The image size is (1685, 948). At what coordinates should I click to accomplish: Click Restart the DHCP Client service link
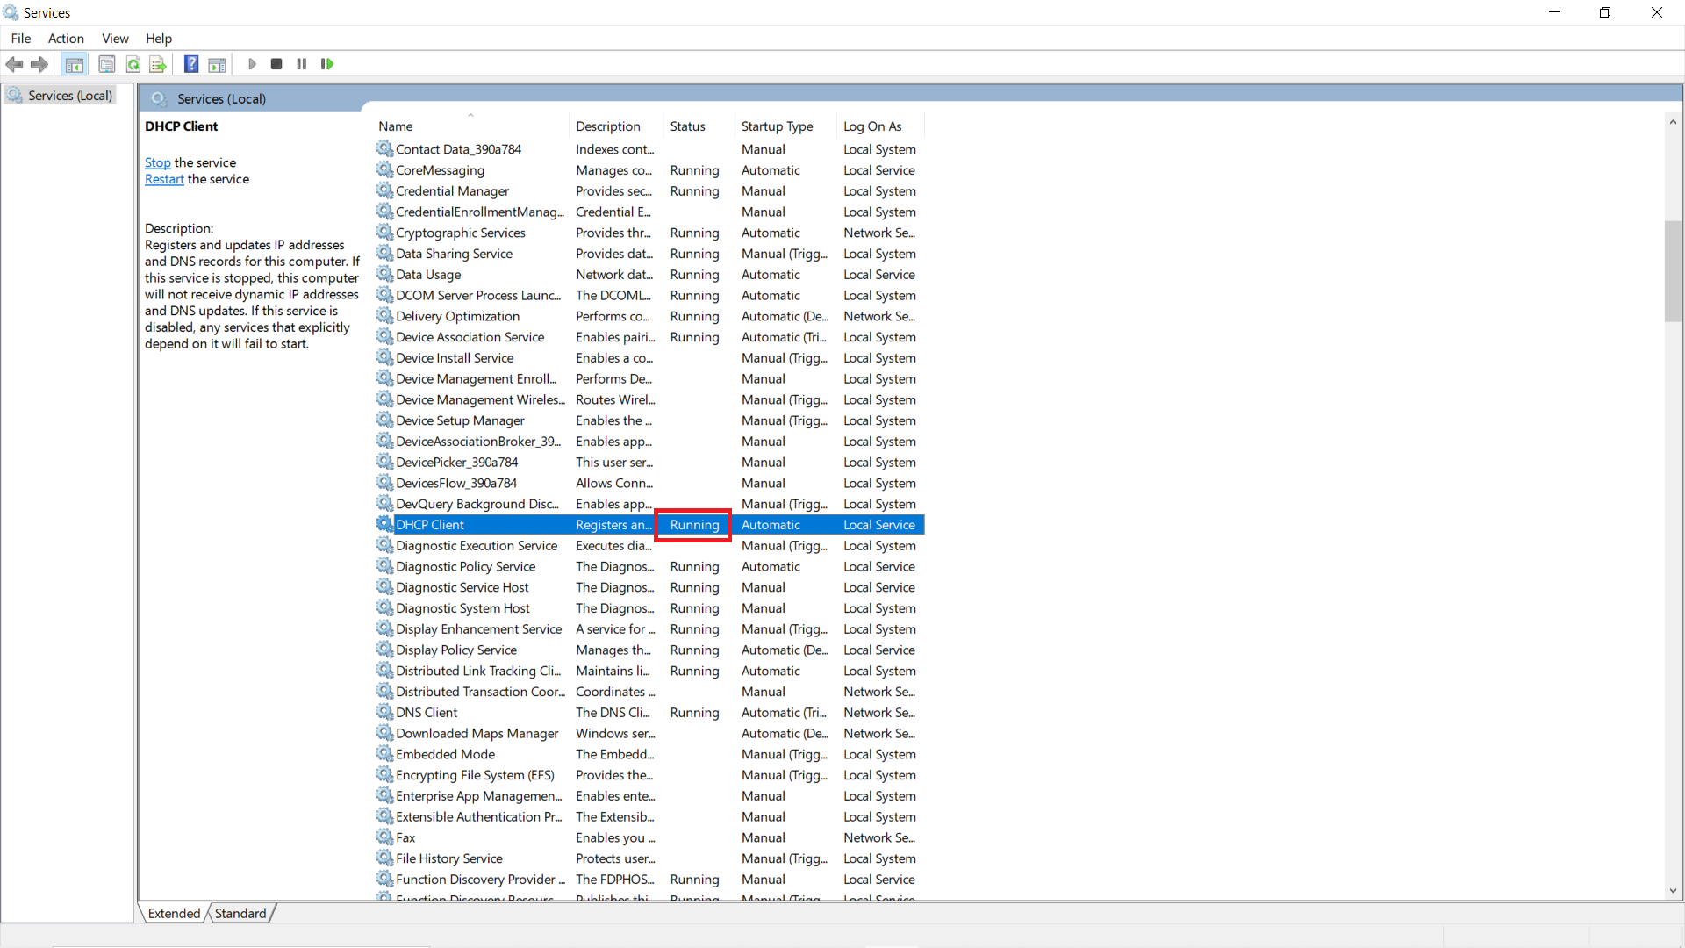(x=163, y=178)
